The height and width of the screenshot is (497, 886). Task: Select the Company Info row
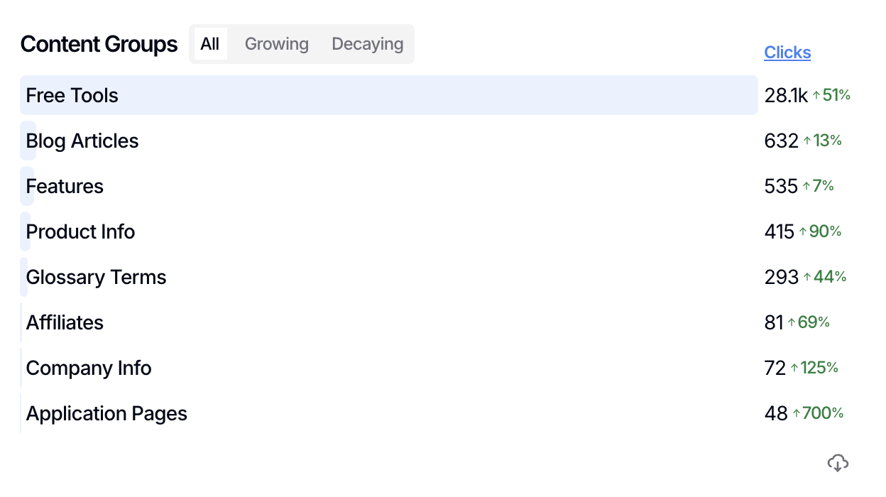pyautogui.click(x=89, y=368)
